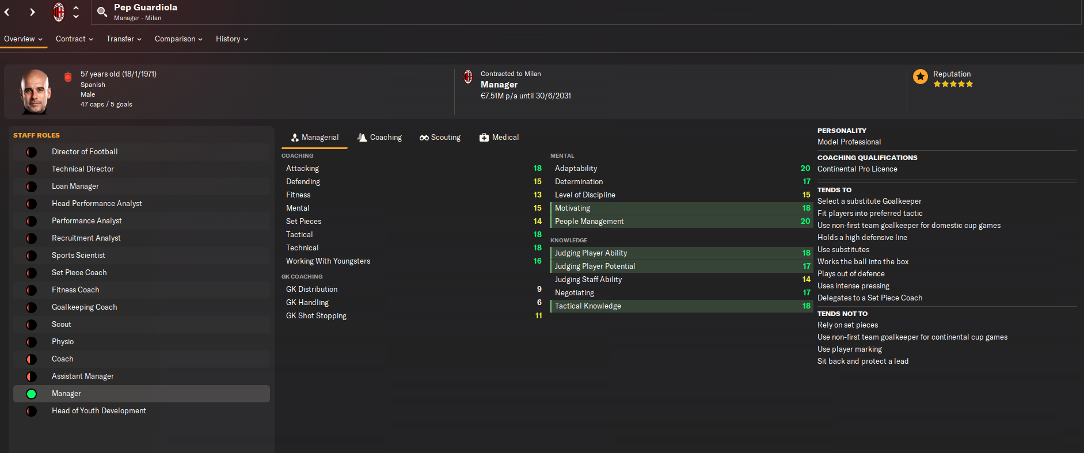Viewport: 1084px width, 453px height.
Task: Open search with the magnifying glass icon
Action: point(102,12)
